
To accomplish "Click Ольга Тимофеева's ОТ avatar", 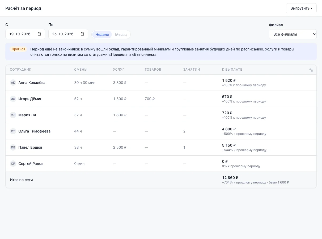I will point(13,131).
